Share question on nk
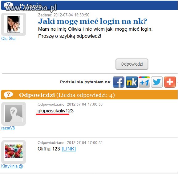Screen dimensions: 178x174 tap(131, 82)
